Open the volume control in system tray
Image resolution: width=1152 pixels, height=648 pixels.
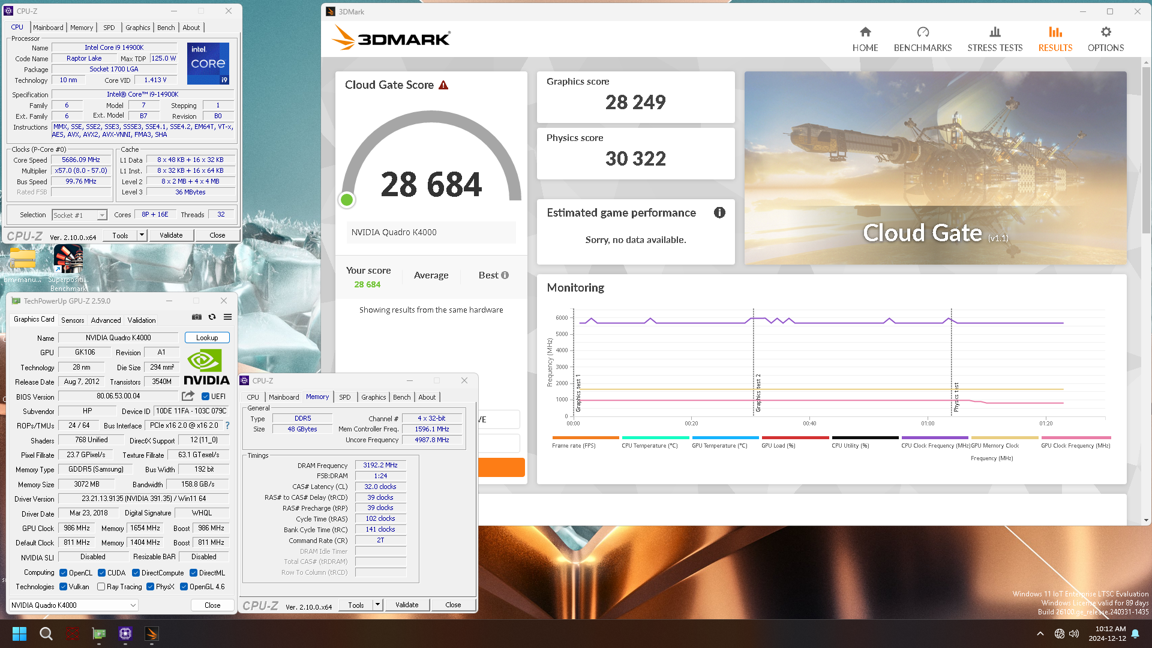(1074, 634)
